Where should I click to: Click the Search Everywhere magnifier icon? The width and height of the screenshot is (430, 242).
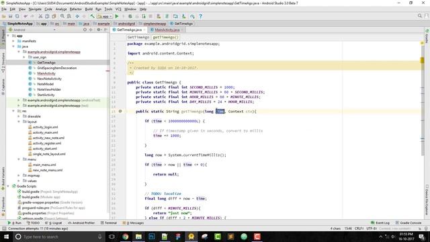point(419,16)
